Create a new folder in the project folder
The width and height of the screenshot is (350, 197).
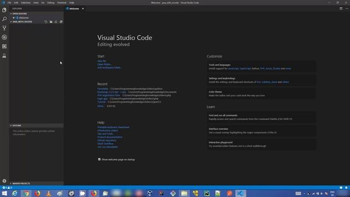(51, 22)
